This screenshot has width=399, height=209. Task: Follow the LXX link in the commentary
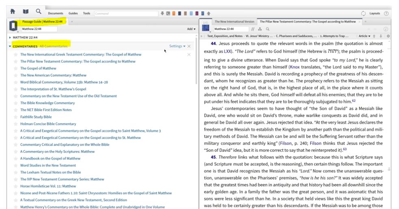point(227,52)
